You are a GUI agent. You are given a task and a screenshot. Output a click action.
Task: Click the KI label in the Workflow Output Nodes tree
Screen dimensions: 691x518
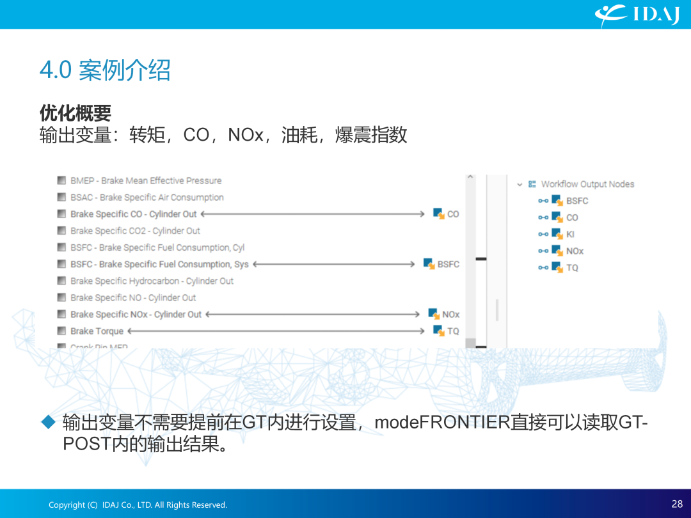coord(570,234)
